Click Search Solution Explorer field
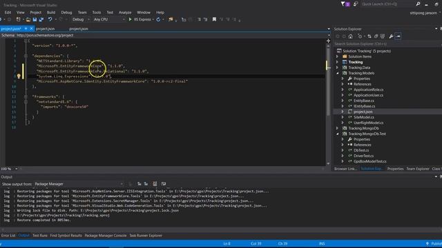442x248 pixels. tap(388, 44)
